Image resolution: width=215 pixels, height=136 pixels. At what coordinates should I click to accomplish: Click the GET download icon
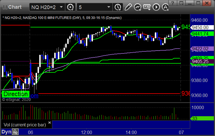[147, 7]
